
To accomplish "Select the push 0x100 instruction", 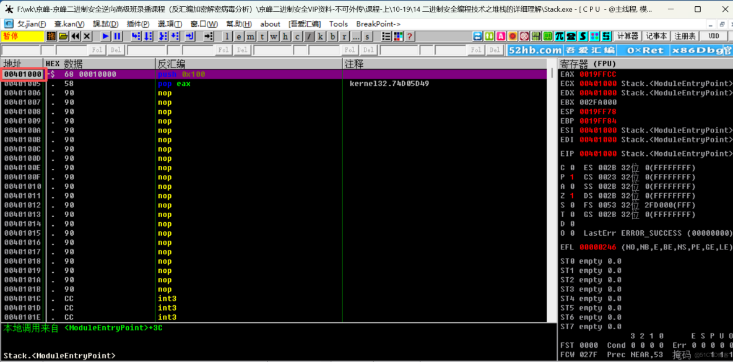I will 181,74.
